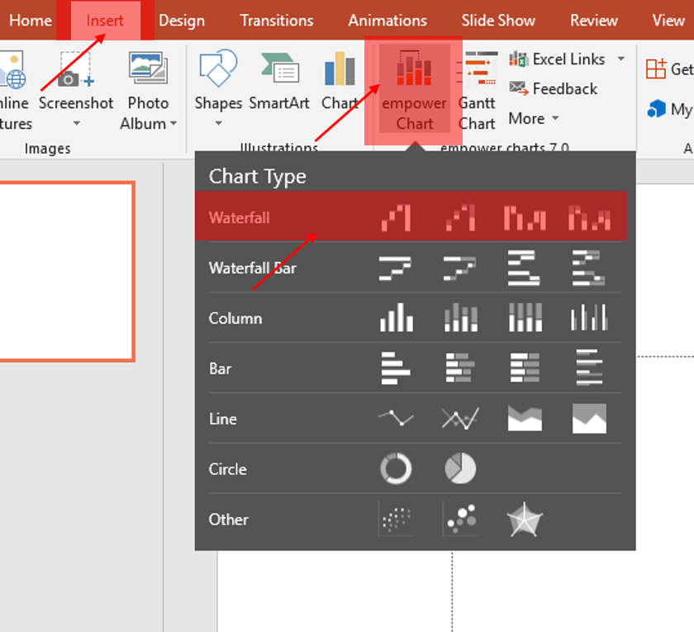Insert a SmartArt graphic

click(279, 89)
